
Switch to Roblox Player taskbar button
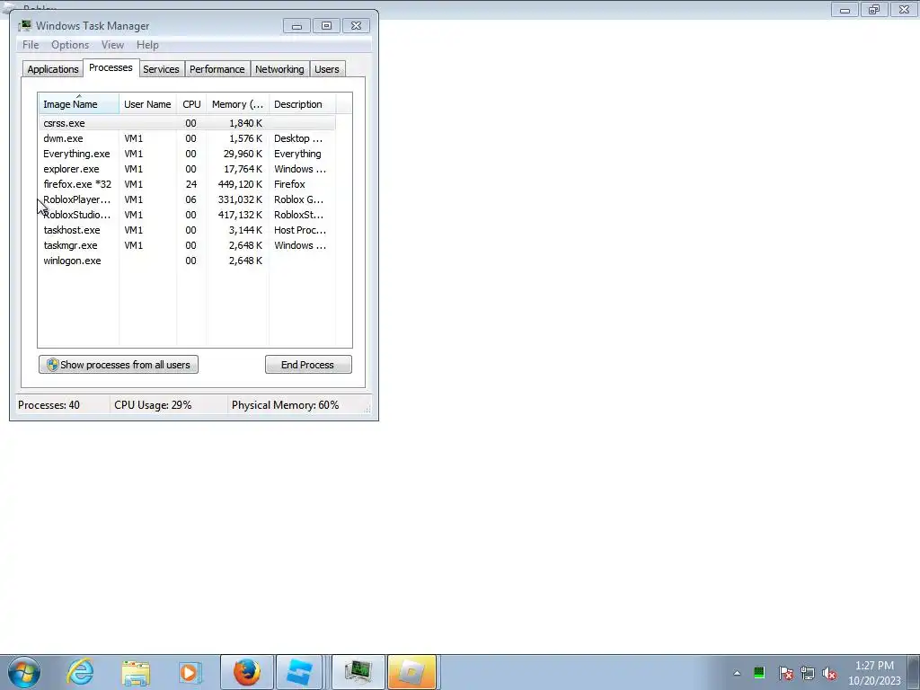click(411, 672)
